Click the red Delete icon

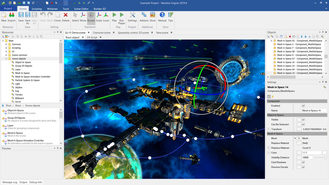66,15
